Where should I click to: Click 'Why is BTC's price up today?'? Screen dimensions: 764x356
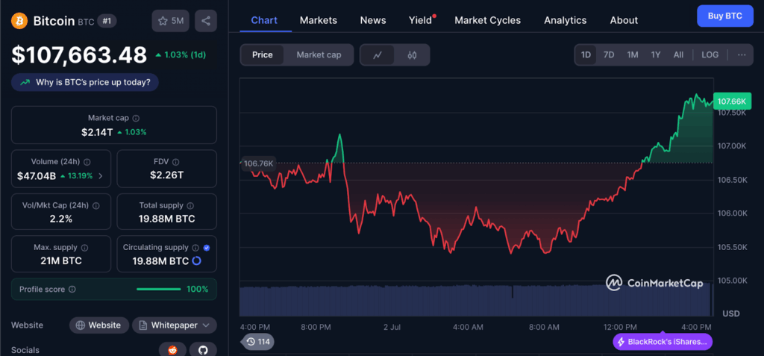coord(84,82)
